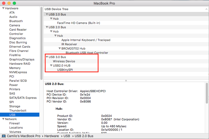The height and width of the screenshot is (139, 209).
Task: Select Apple Internal Keyboard / Trackpad
Action: (86, 40)
